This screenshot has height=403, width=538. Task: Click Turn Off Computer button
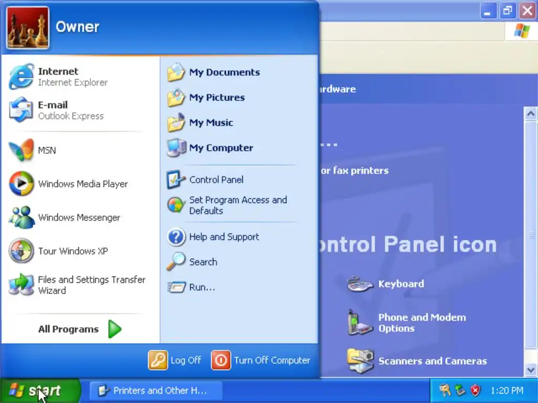(x=261, y=360)
